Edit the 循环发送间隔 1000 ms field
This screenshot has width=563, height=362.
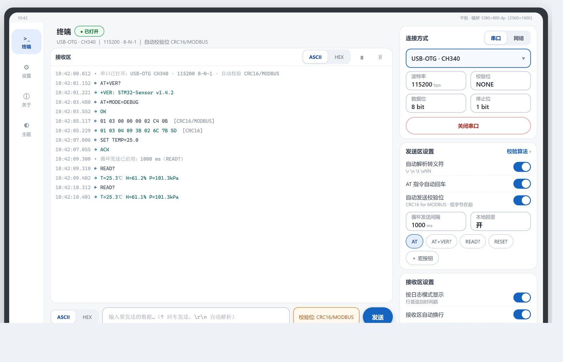(436, 222)
